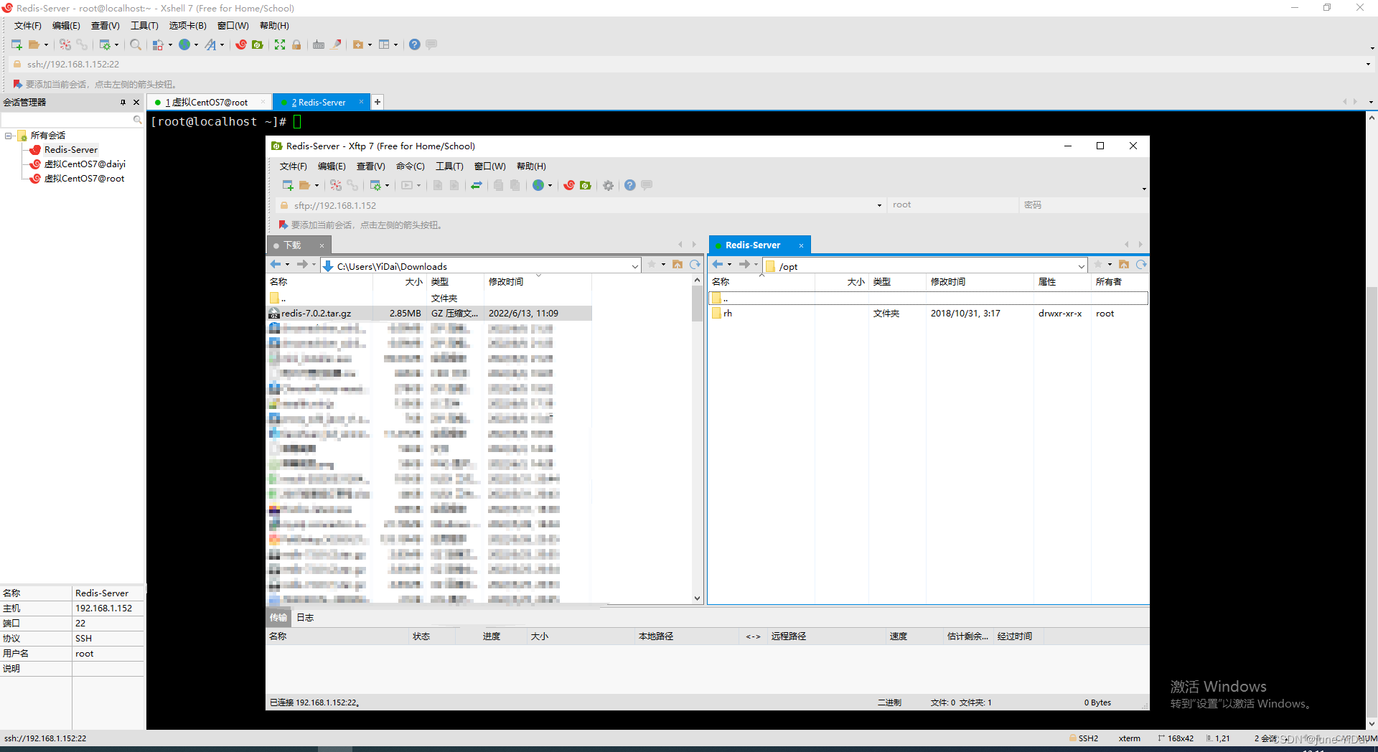Go back in the local pane
Viewport: 1378px width, 752px height.
coord(276,265)
